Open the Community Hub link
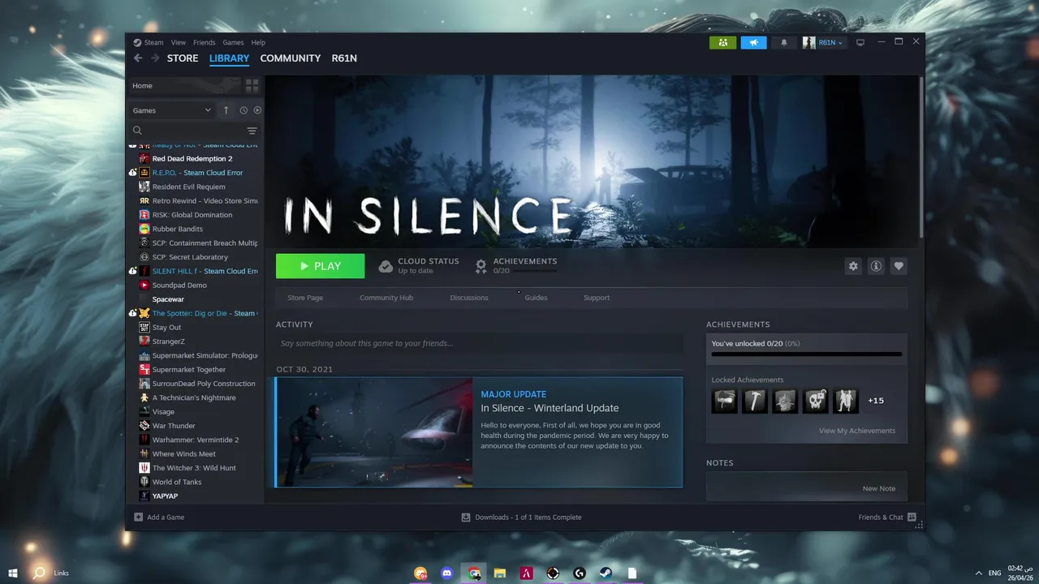The image size is (1039, 584). [x=386, y=298]
